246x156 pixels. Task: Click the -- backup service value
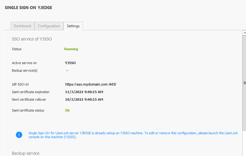pos(67,70)
